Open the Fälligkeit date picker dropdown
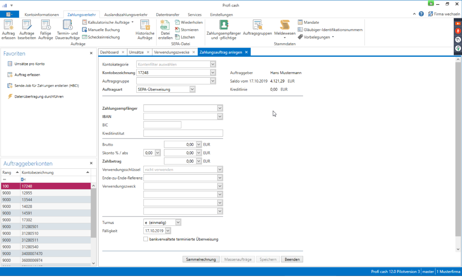The height and width of the screenshot is (277, 462). tap(168, 231)
